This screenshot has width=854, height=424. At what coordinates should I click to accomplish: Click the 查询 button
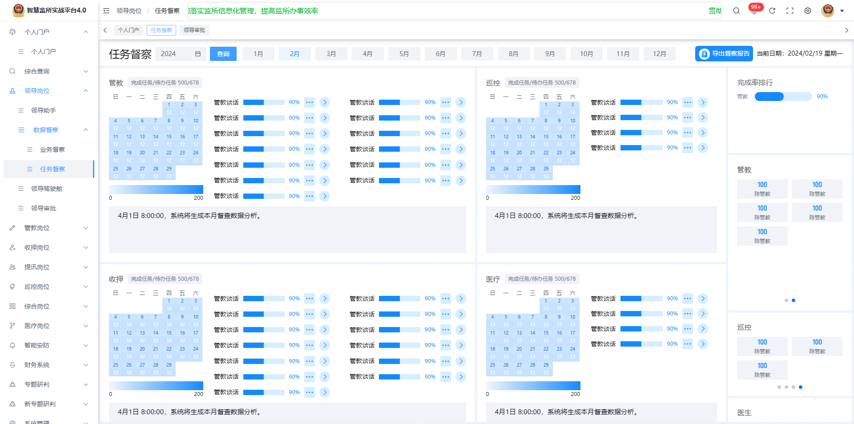tap(223, 54)
